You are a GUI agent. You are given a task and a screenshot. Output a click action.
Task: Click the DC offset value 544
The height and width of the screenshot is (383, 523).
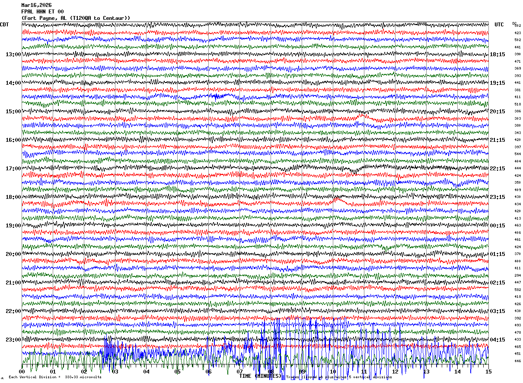click(517, 154)
